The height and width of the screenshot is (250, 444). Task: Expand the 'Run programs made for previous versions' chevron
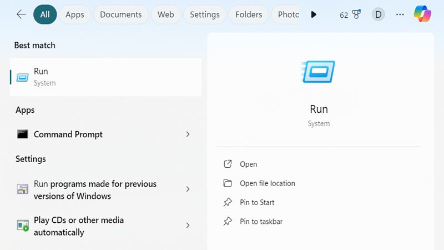point(188,189)
